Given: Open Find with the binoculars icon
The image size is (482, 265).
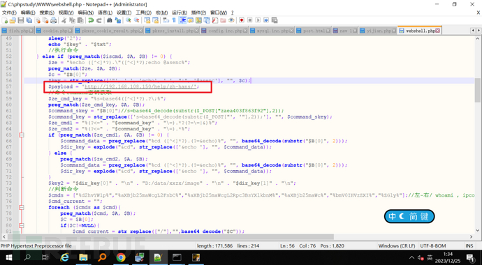Looking at the screenshot, I should (x=110, y=20).
